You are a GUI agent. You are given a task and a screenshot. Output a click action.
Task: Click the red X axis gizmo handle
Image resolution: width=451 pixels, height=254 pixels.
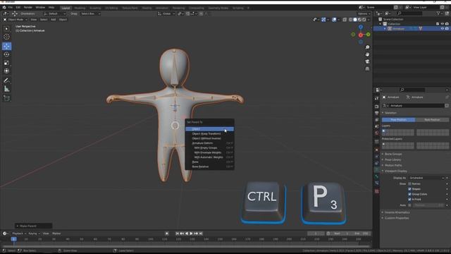click(361, 35)
